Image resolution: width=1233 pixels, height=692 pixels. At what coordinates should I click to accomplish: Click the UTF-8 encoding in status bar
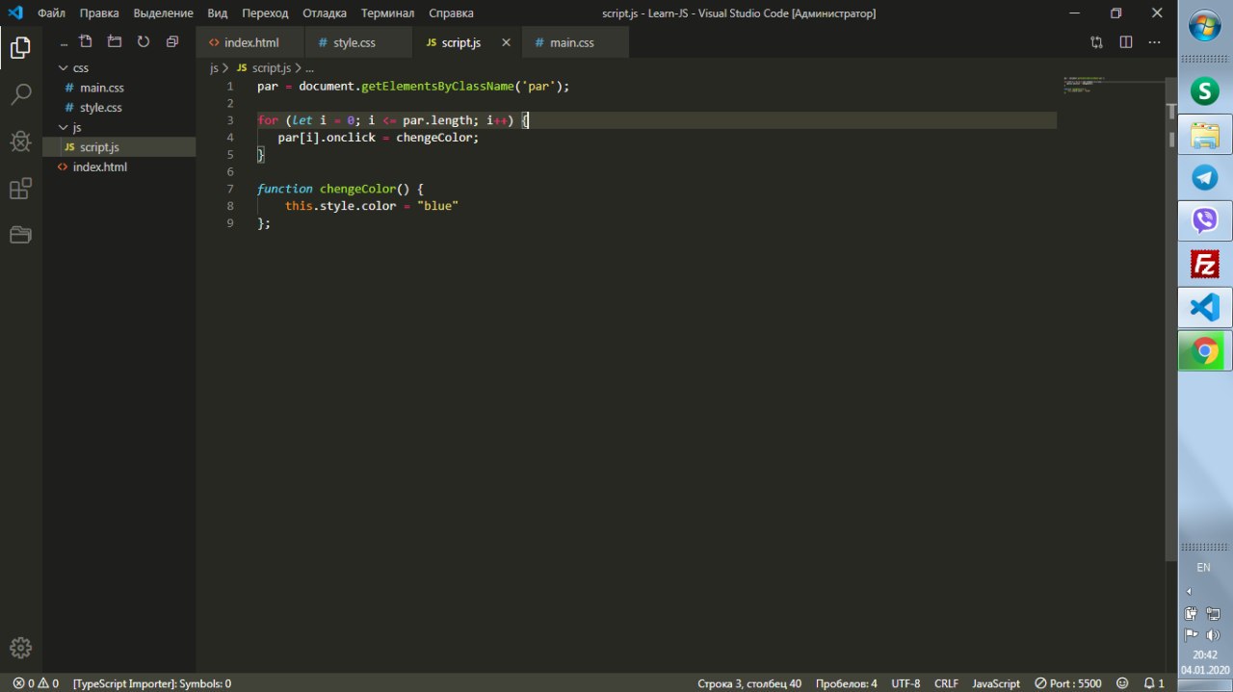pos(905,683)
